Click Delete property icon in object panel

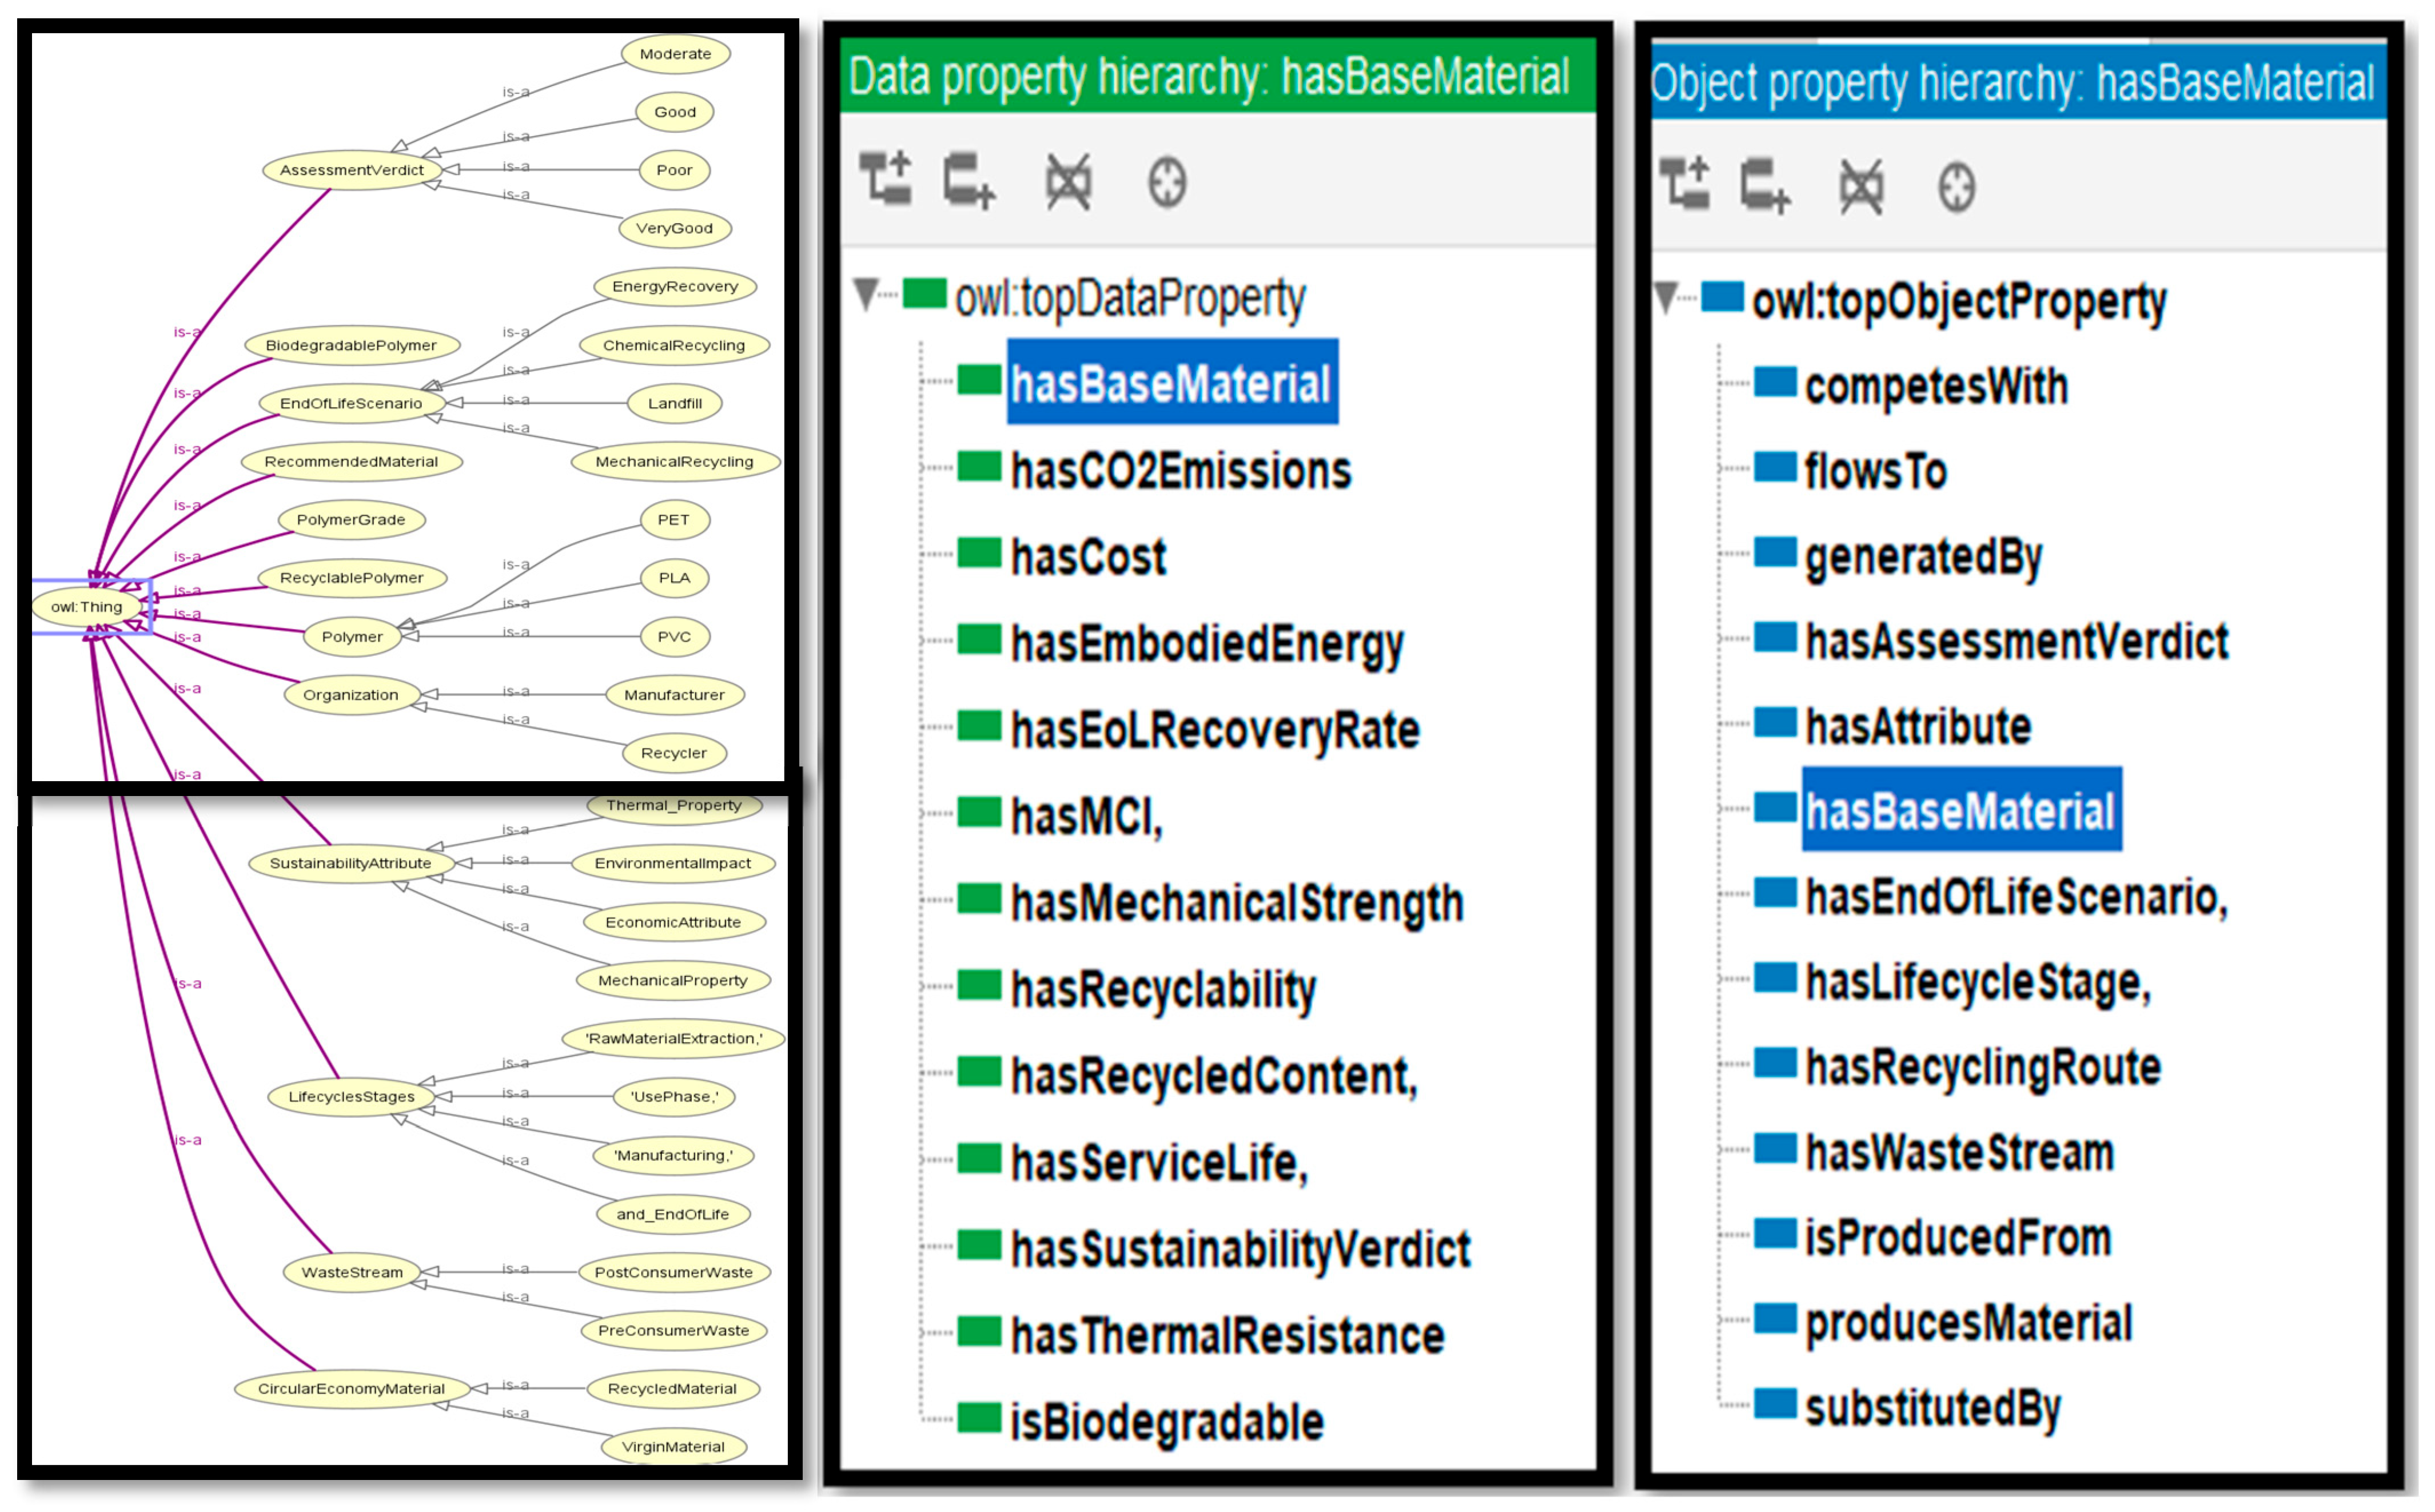[1860, 186]
